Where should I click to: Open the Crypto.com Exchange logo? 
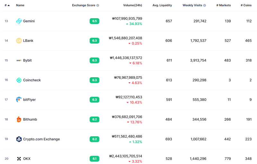(19, 139)
